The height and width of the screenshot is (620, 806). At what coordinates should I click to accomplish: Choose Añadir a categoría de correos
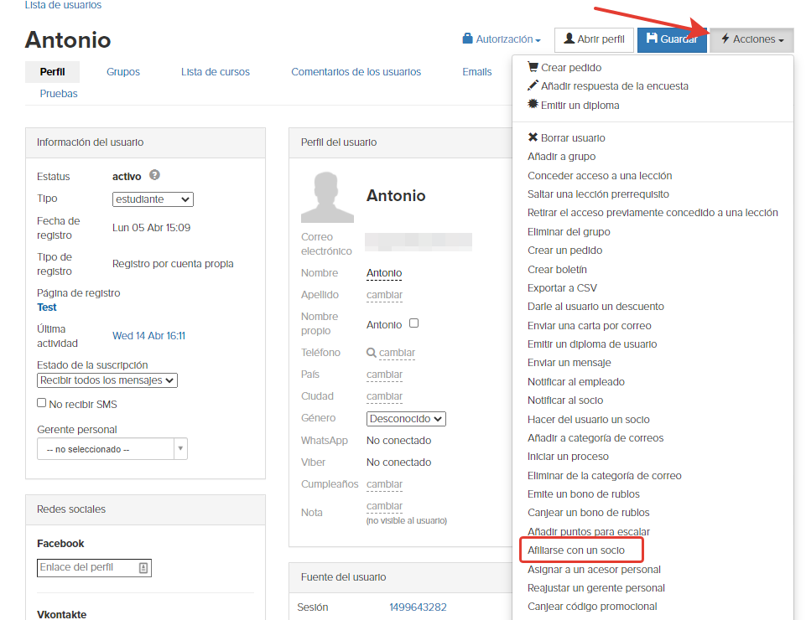tap(595, 437)
